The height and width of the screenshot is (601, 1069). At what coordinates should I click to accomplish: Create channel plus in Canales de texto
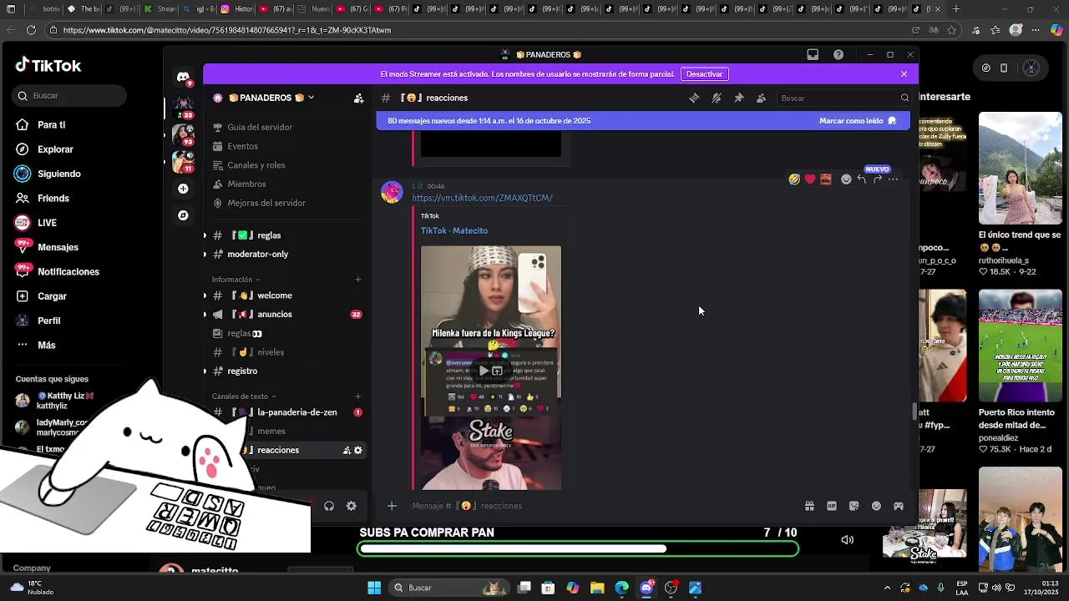pos(358,396)
